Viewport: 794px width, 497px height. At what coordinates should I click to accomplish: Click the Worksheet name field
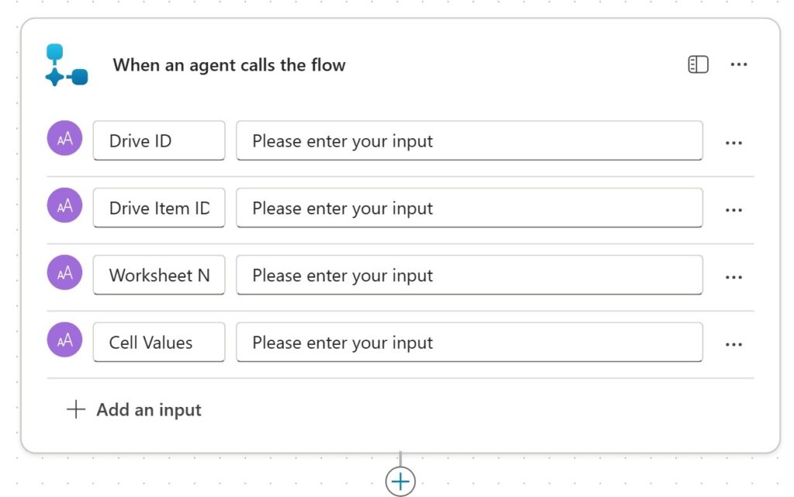point(158,275)
